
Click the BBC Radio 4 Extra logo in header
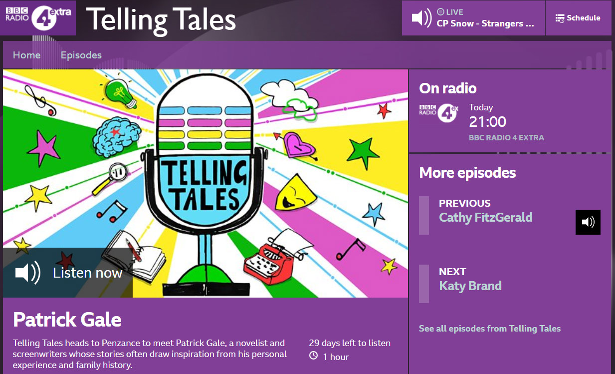38,18
